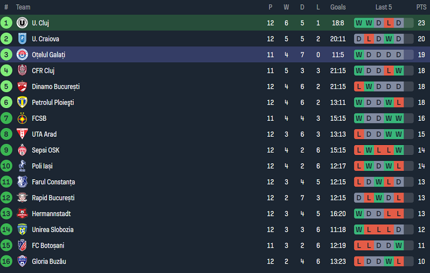The height and width of the screenshot is (273, 430).
Task: Click U. Cluj's red L form badge
Action: click(389, 23)
